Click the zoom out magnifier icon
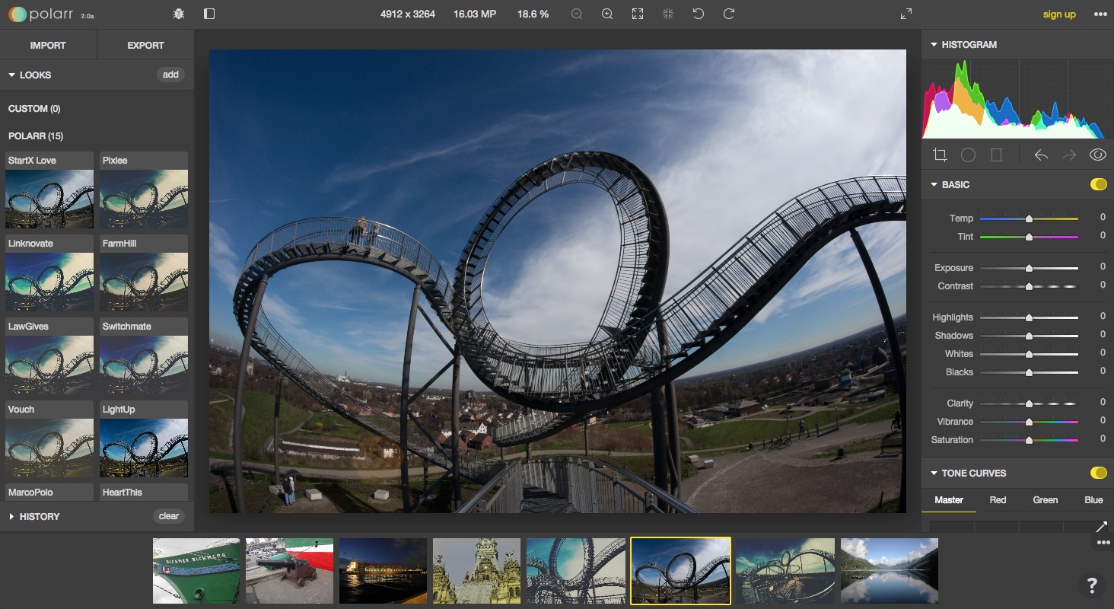 (x=577, y=14)
